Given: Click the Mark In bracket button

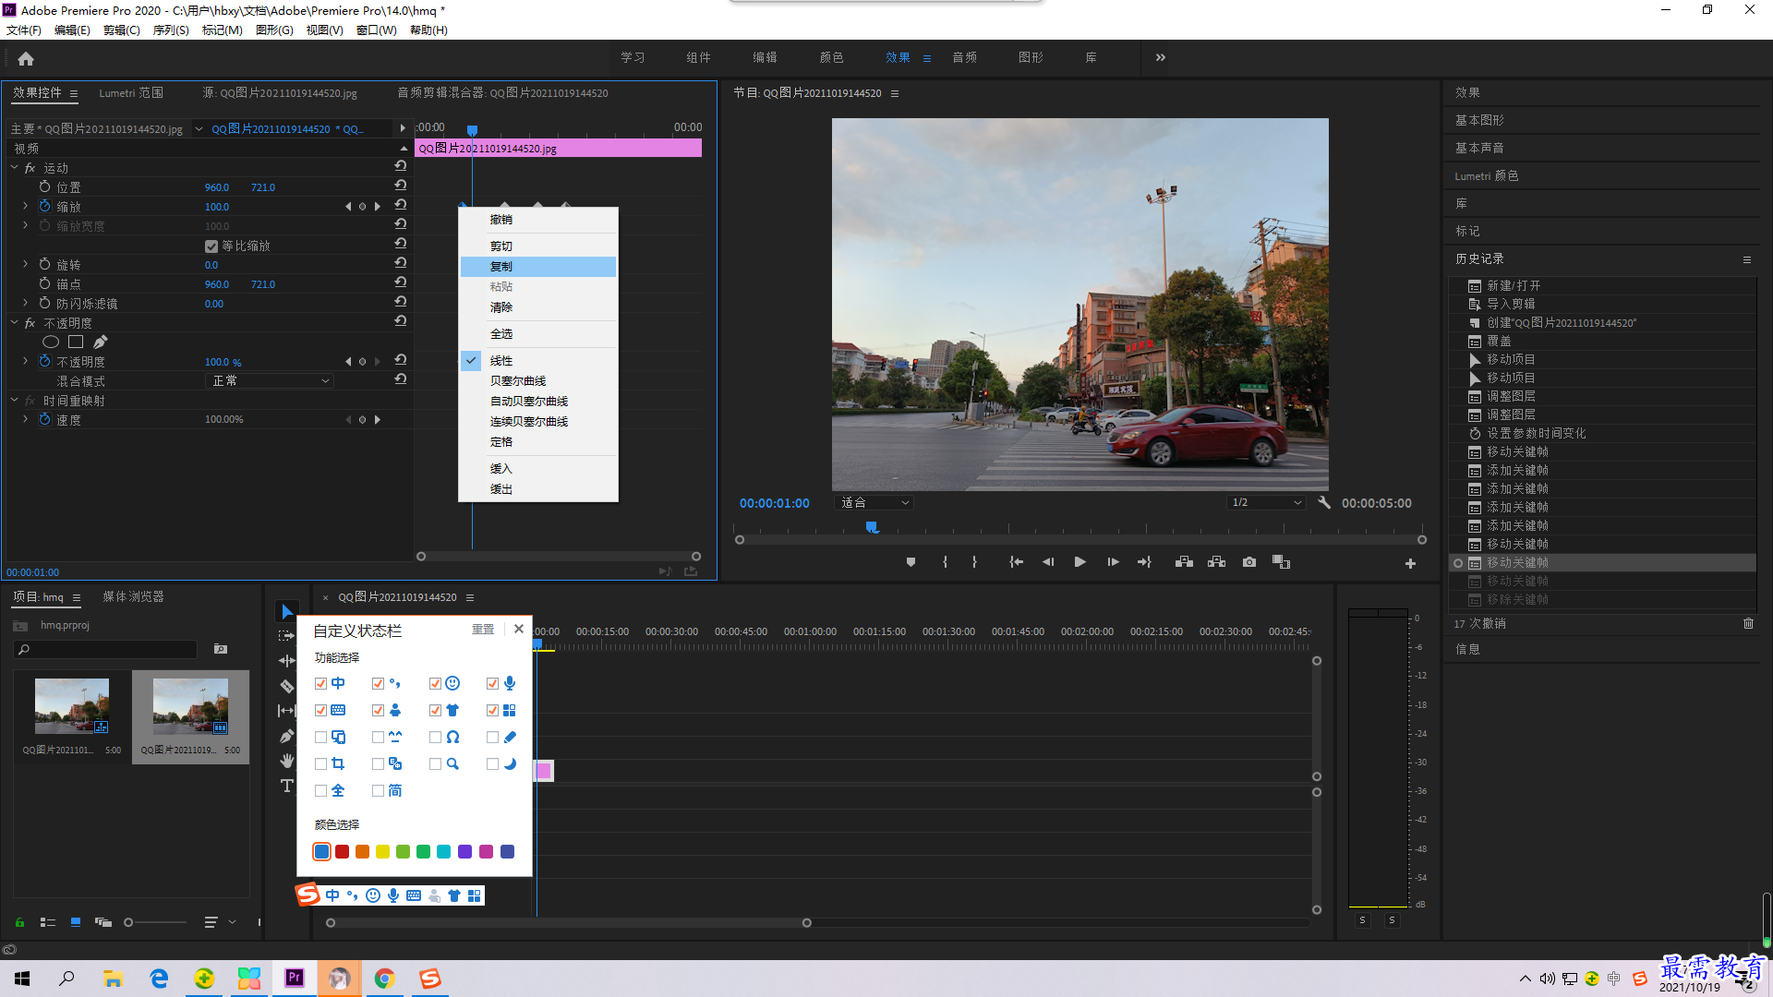Looking at the screenshot, I should point(945,562).
